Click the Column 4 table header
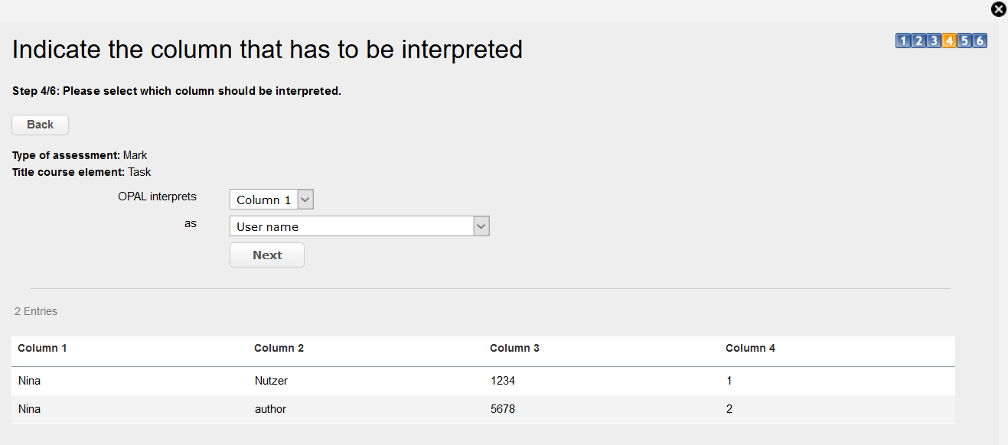 point(750,348)
